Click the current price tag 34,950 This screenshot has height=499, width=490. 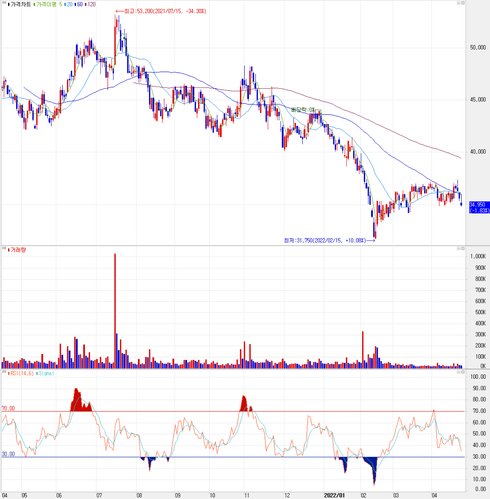(x=479, y=208)
